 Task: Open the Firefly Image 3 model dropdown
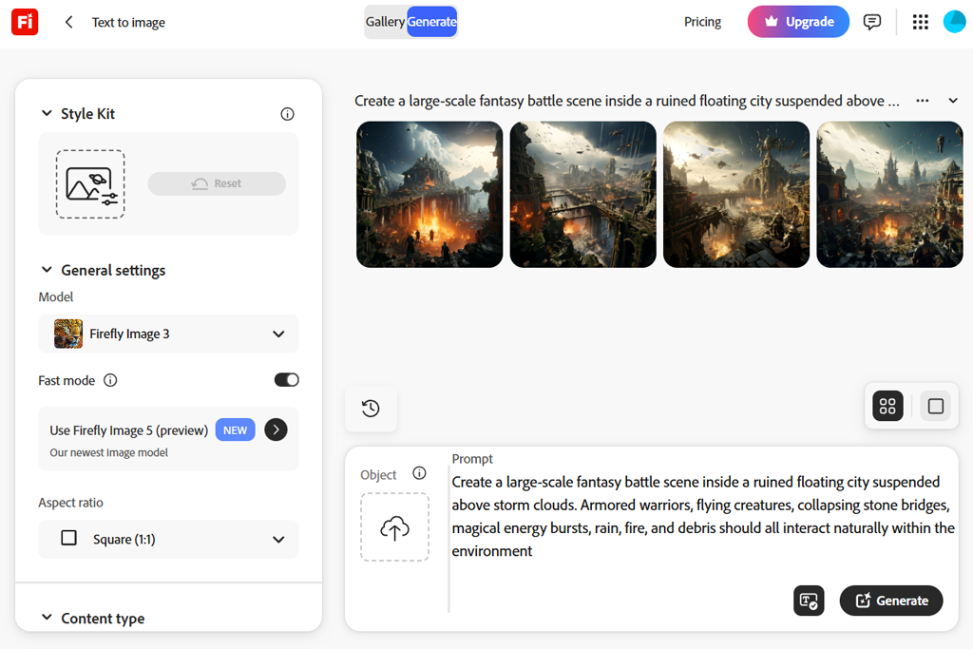click(x=169, y=334)
